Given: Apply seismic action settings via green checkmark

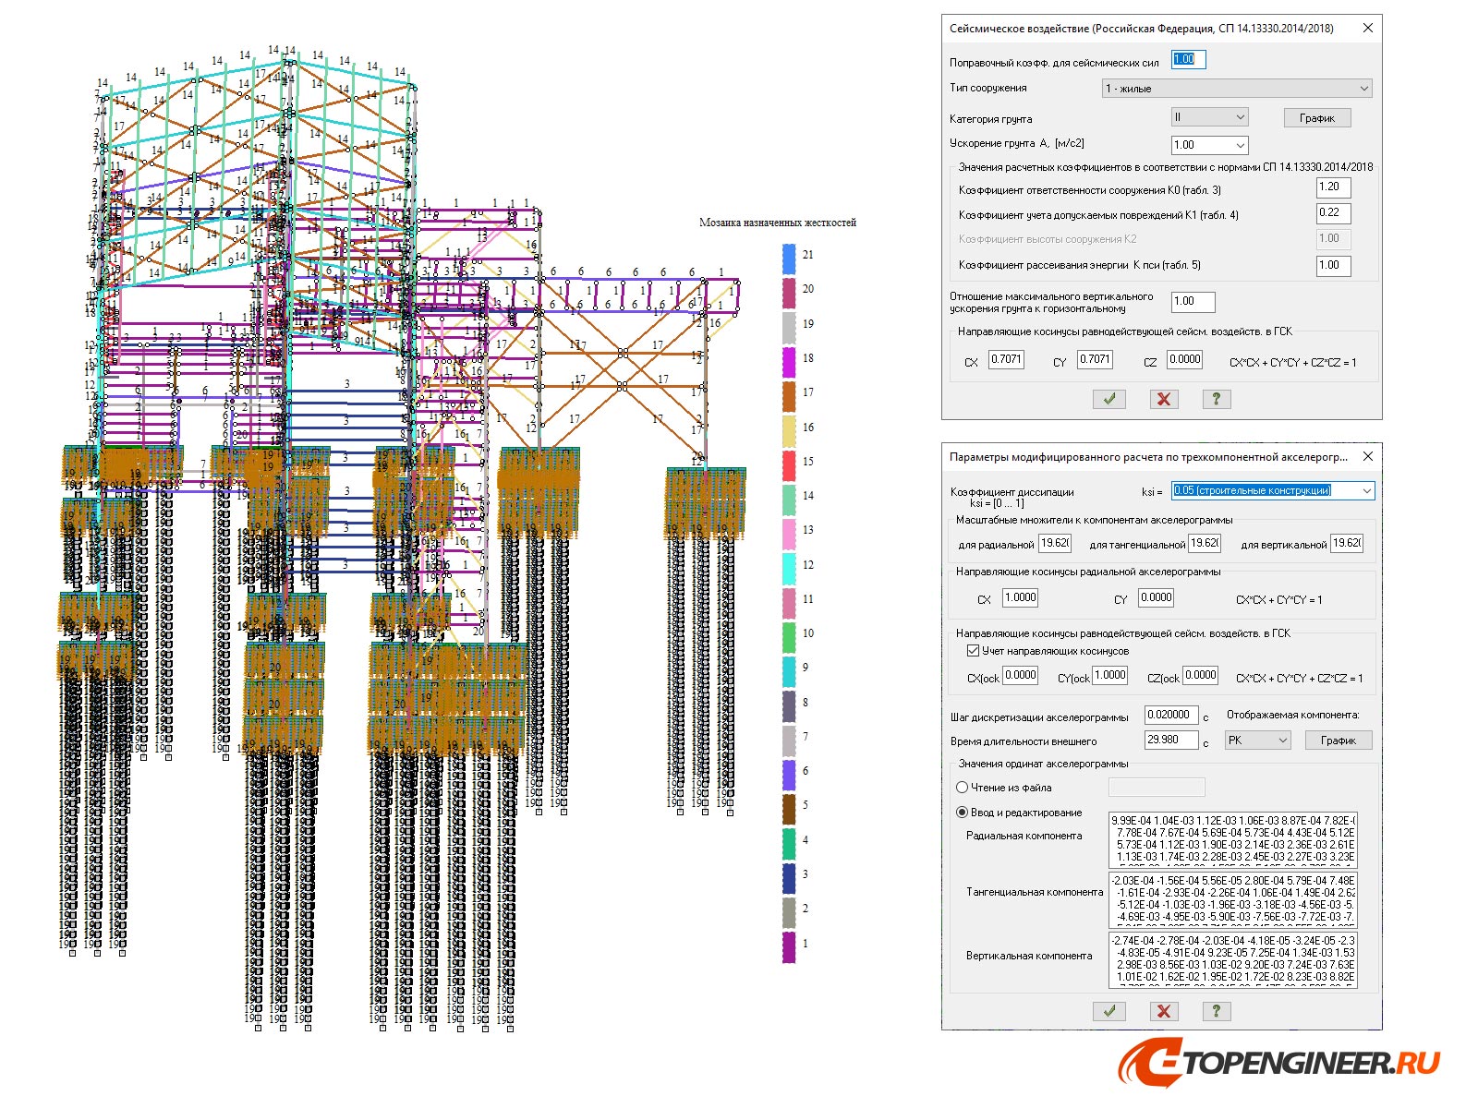Looking at the screenshot, I should [x=1108, y=399].
